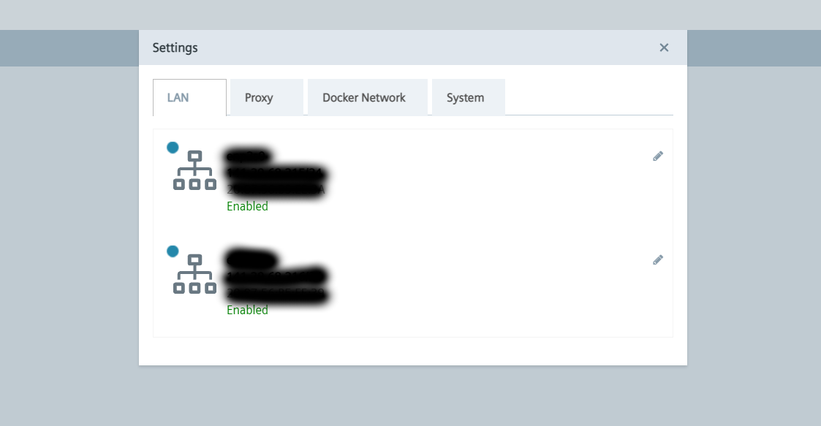Click the first interface's redacted IP address line
The width and height of the screenshot is (821, 426).
click(276, 174)
